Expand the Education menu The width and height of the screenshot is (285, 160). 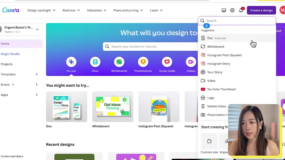(x=96, y=10)
